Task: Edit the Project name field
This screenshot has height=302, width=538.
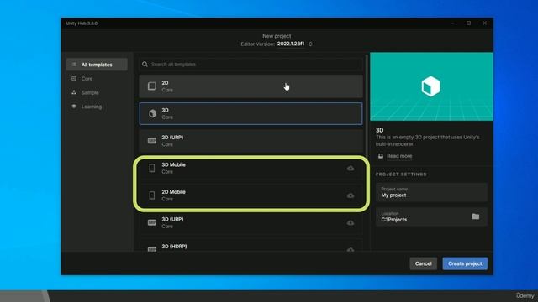Action: coord(431,192)
